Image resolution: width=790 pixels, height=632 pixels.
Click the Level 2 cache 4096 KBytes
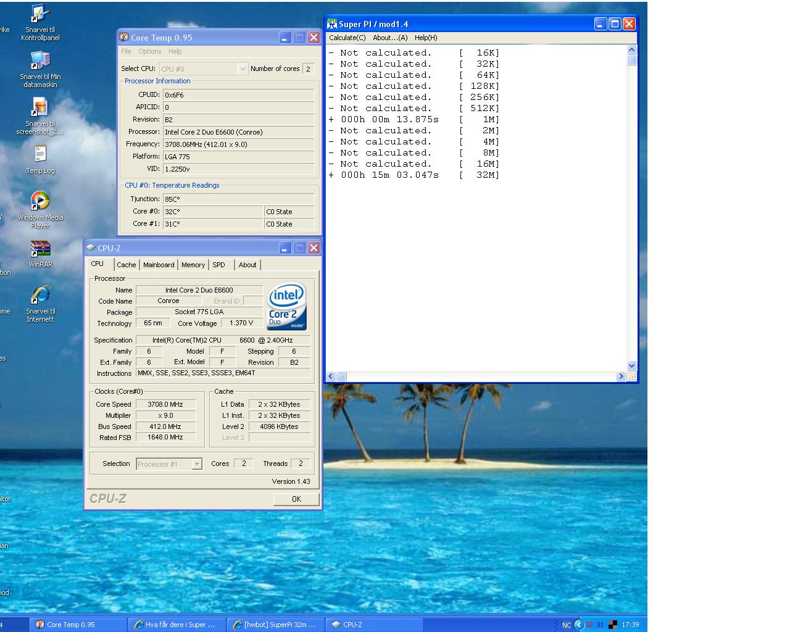tap(279, 426)
